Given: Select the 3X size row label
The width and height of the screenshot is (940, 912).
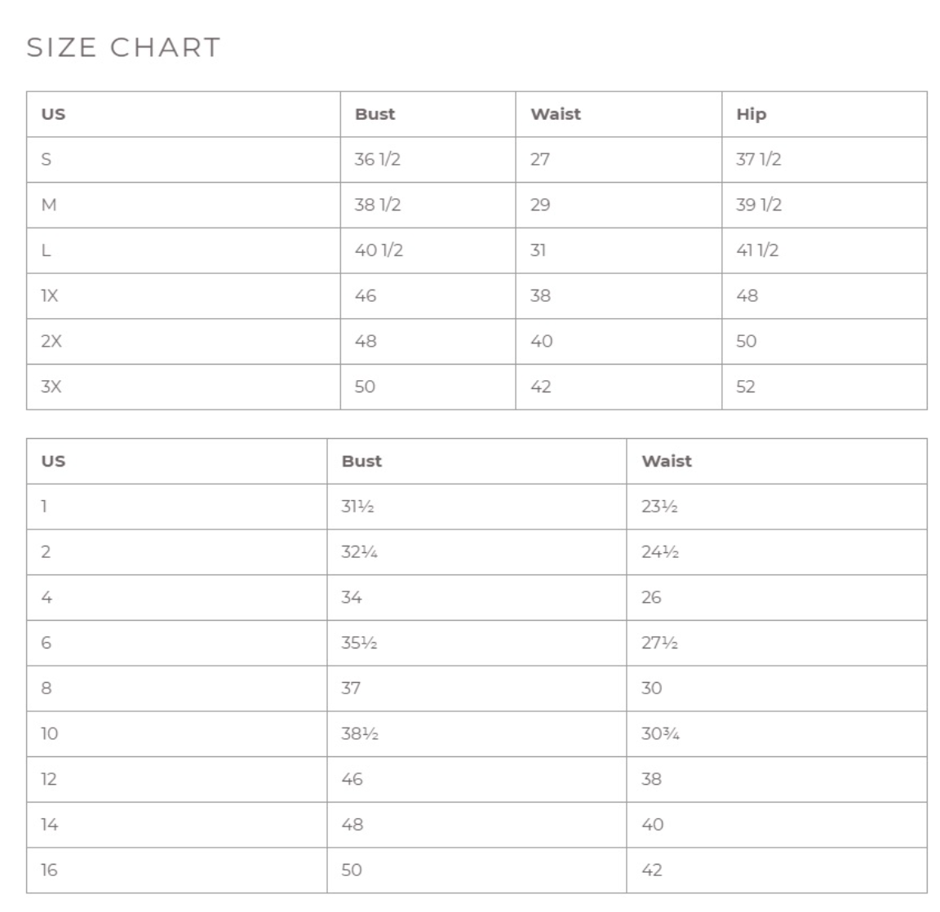Looking at the screenshot, I should [51, 387].
